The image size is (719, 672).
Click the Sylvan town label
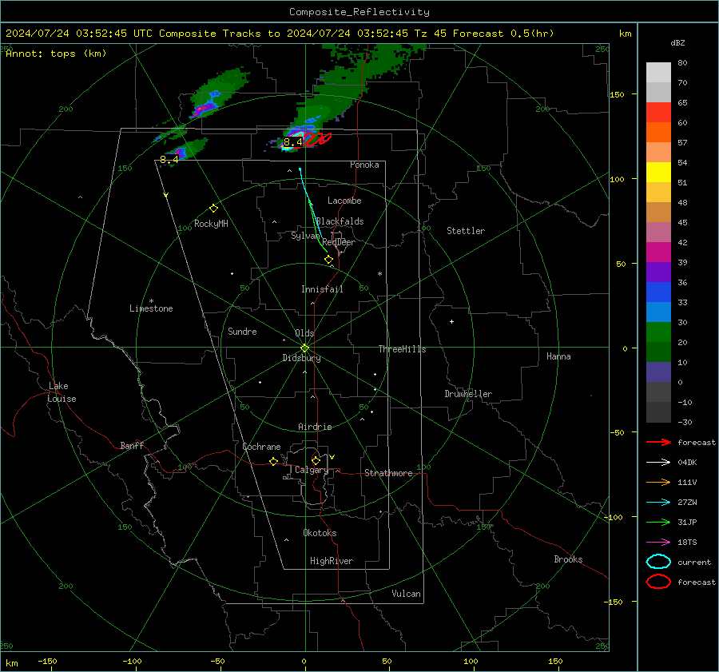[305, 236]
